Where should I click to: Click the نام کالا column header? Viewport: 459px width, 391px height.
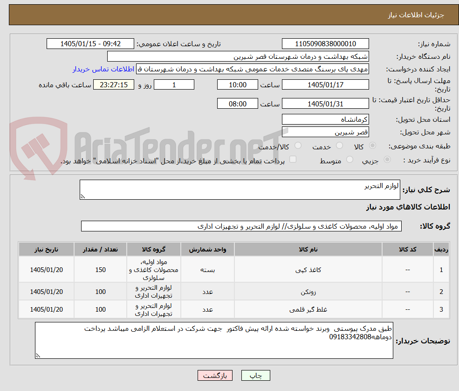[x=308, y=249]
